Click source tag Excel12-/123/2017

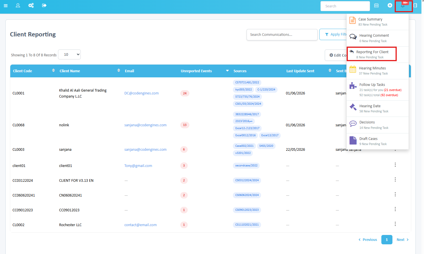247,128
